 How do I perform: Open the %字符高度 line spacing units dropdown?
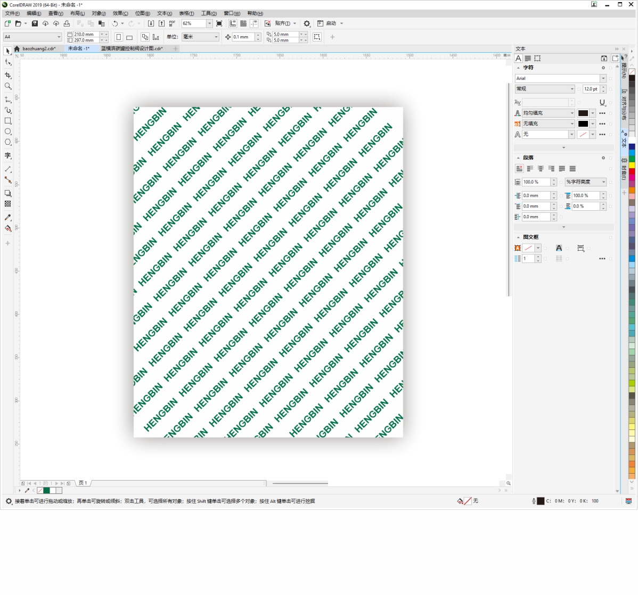[x=603, y=182]
